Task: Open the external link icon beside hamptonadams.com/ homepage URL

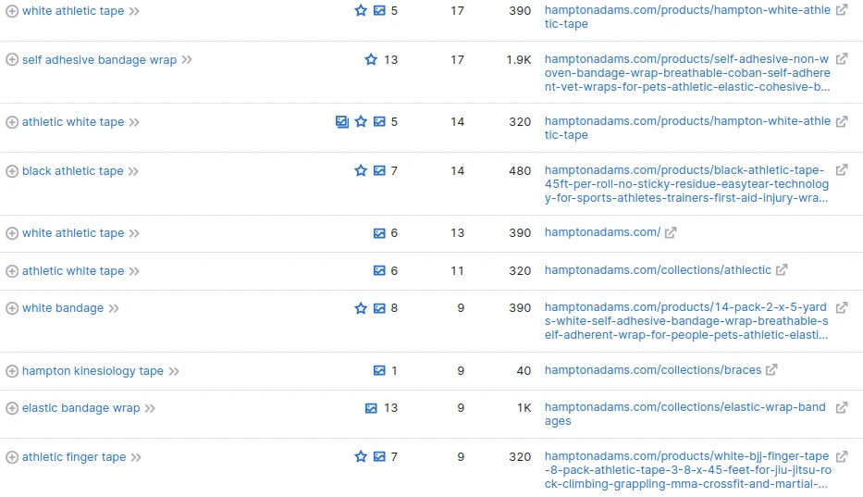Action: 670,233
